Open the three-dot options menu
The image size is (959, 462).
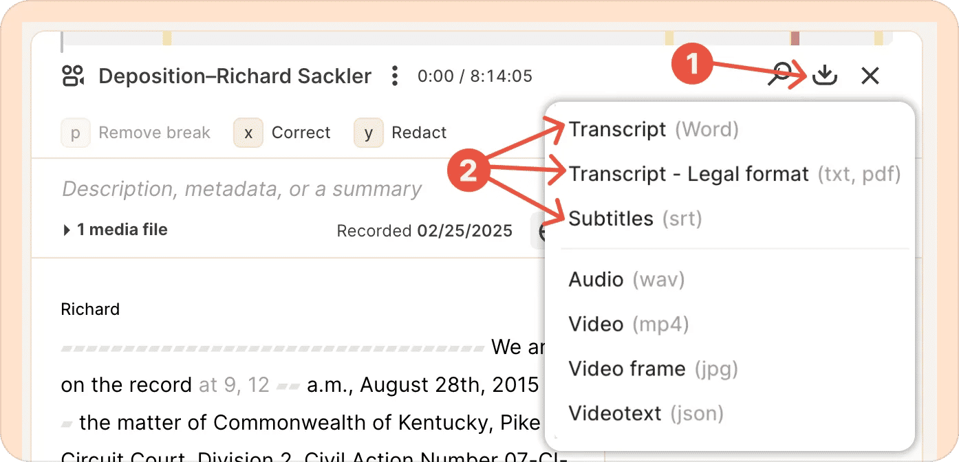coord(394,76)
